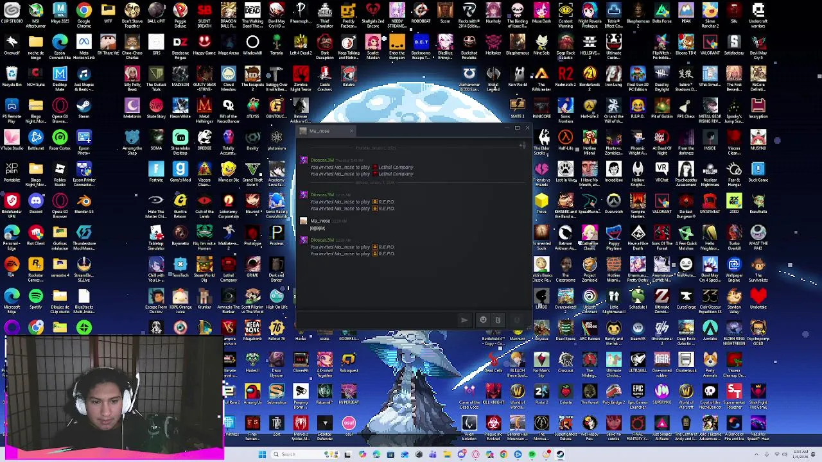Click the Skate Story icon

[x=156, y=109]
